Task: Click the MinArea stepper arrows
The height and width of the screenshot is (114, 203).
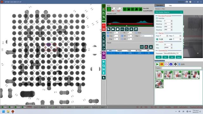Action: point(172,27)
